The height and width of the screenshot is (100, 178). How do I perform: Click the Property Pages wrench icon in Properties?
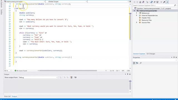(141, 63)
